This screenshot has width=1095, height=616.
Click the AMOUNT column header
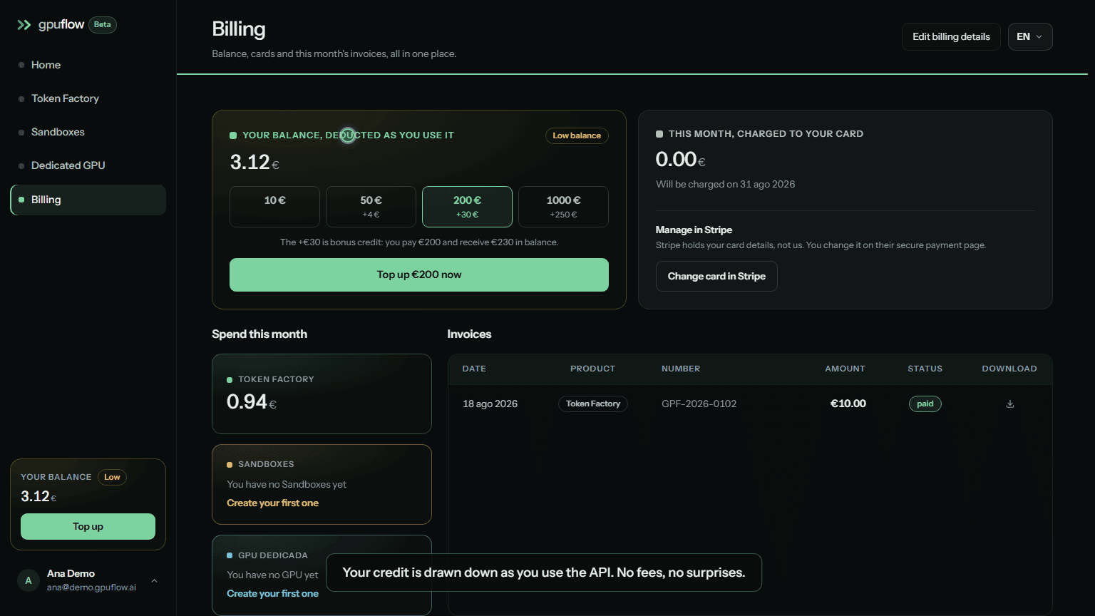click(845, 369)
